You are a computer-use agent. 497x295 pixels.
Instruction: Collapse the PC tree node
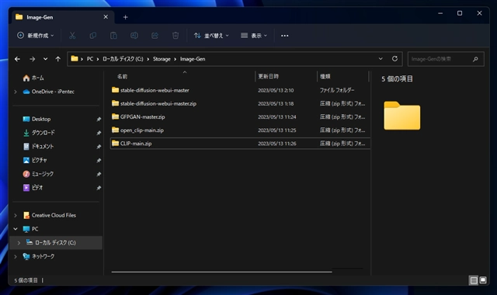click(16, 229)
